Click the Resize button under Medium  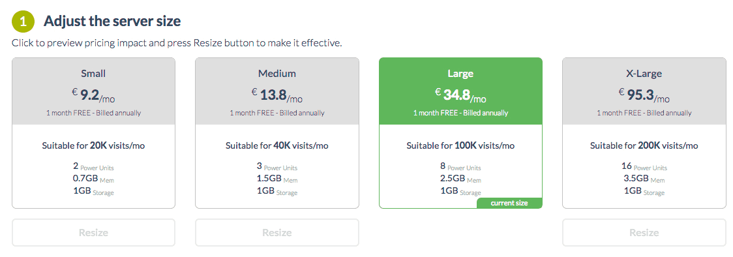point(277,232)
